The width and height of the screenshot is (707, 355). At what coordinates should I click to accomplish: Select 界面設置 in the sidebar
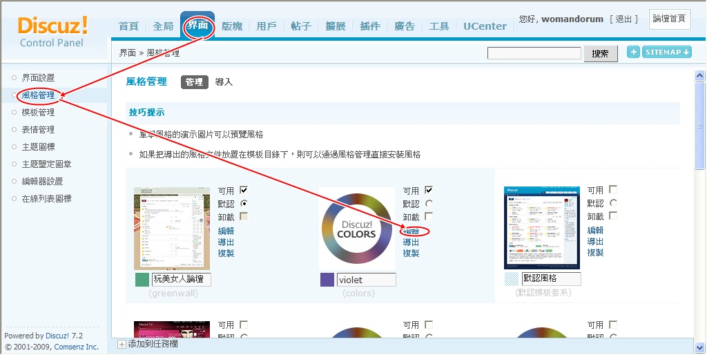(39, 78)
